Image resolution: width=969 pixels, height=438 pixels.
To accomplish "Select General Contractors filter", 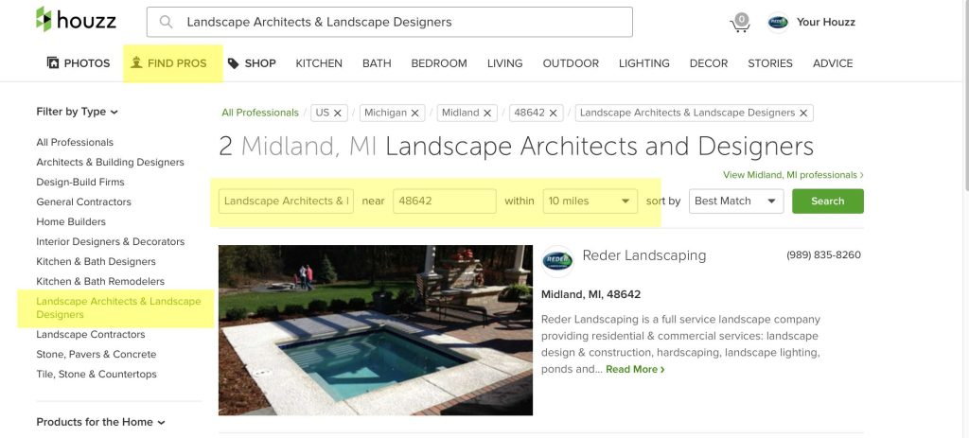I will tap(83, 201).
